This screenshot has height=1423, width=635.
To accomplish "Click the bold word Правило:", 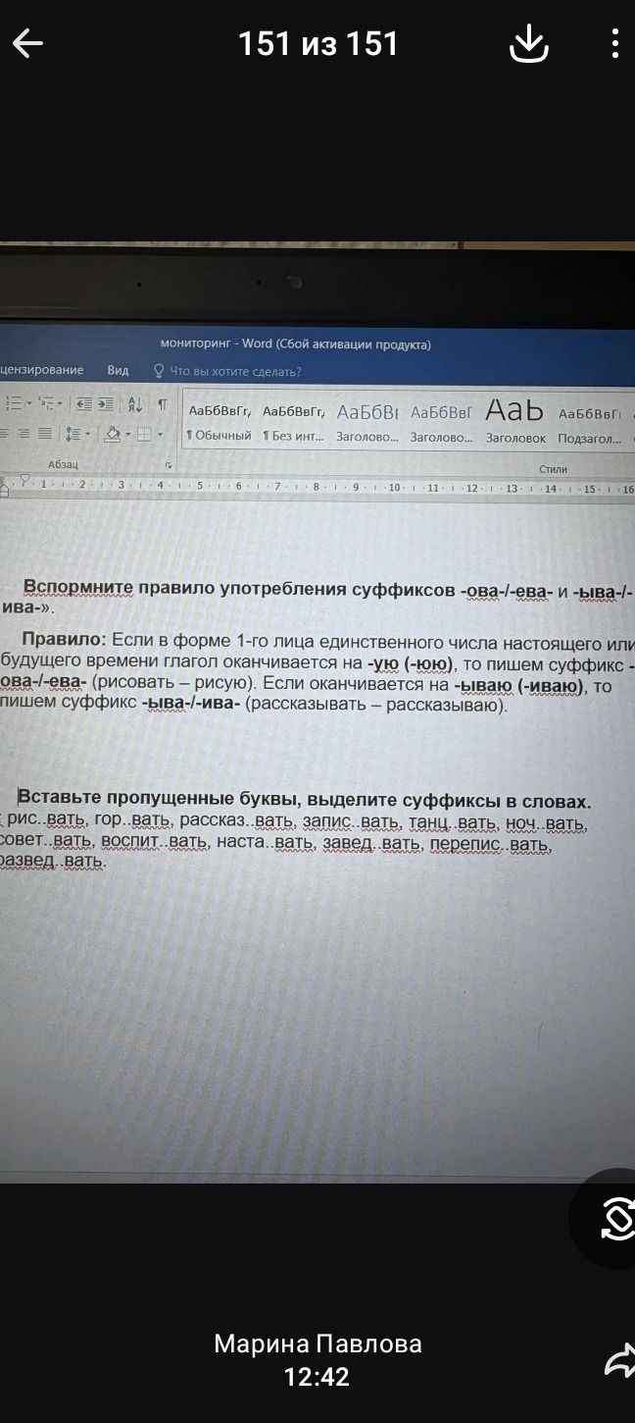I will click(64, 640).
